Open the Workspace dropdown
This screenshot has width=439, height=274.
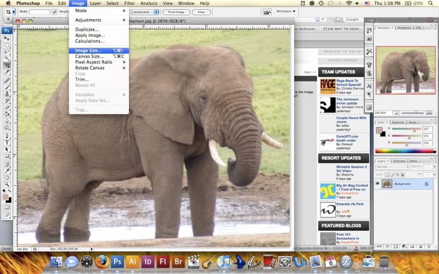[286, 11]
